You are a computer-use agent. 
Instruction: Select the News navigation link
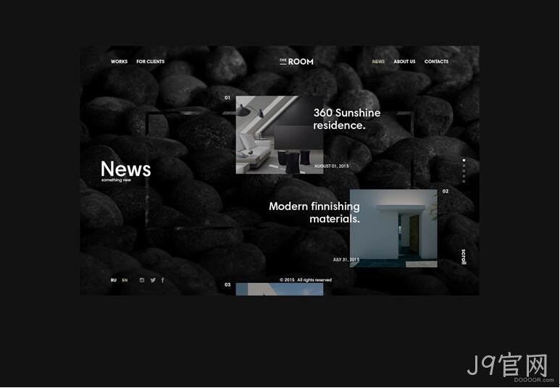click(x=378, y=62)
